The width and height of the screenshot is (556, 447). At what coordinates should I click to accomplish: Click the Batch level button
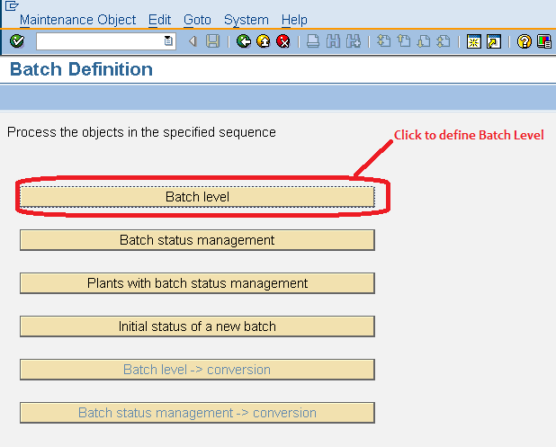pyautogui.click(x=197, y=197)
